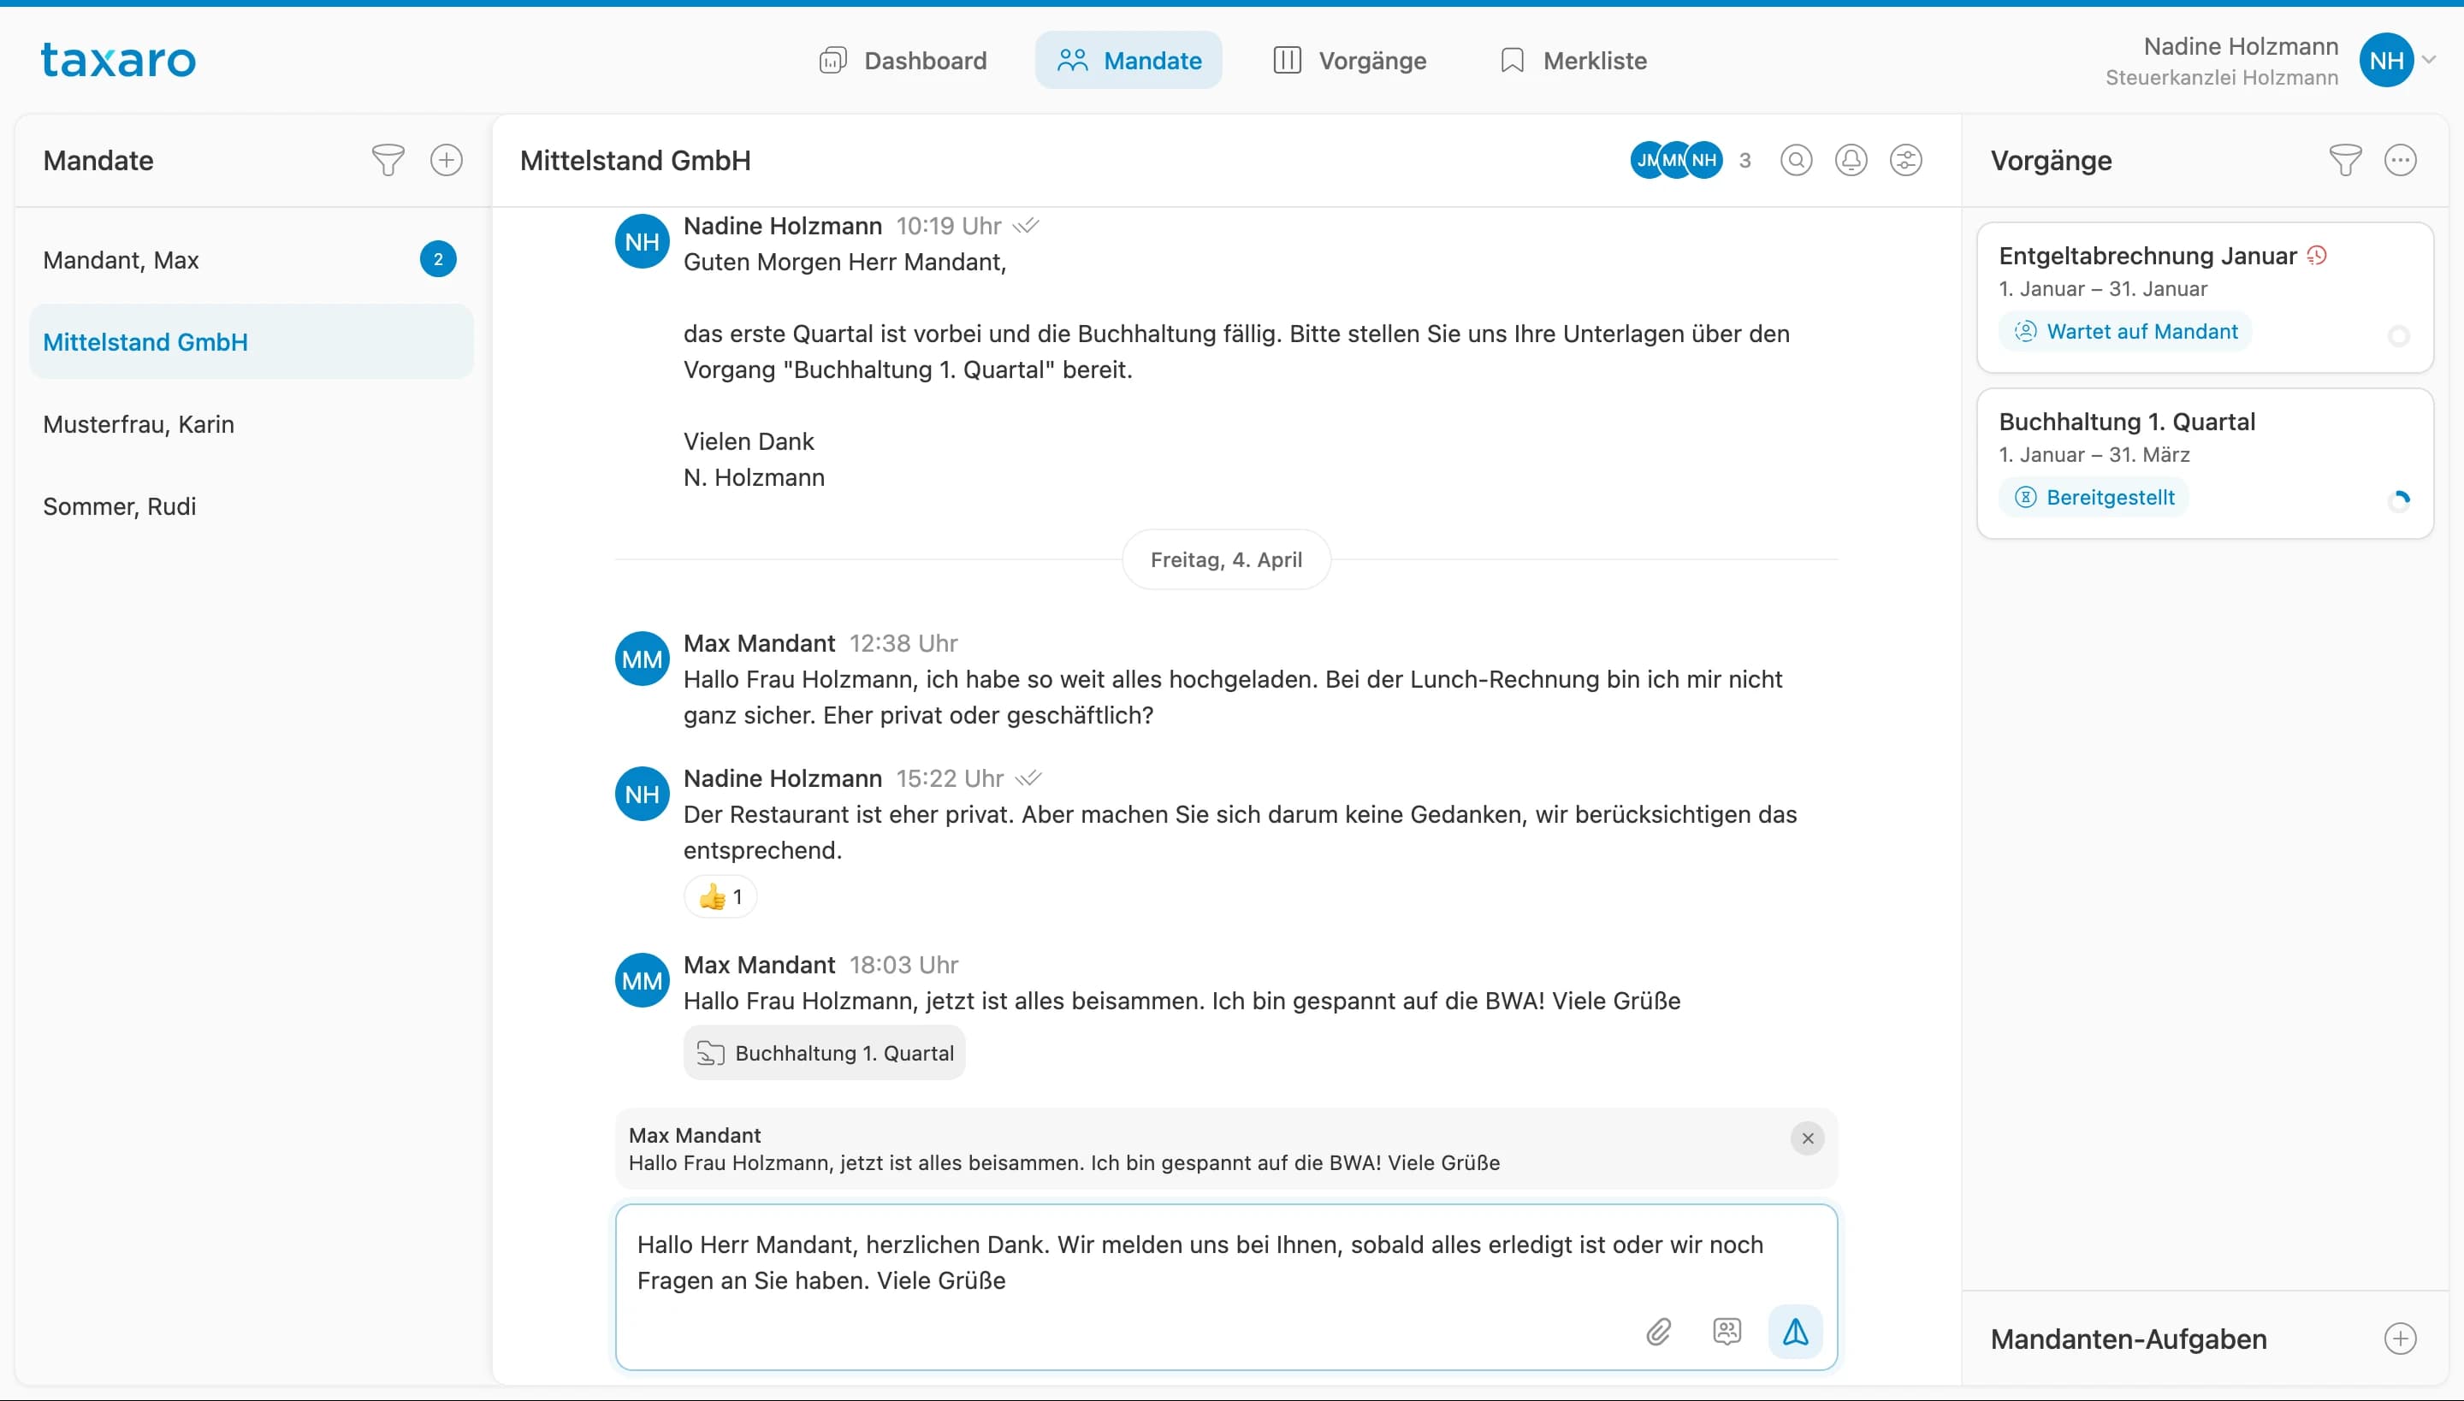Click the Wartet auf Mandant status badge
This screenshot has height=1401, width=2464.
(2125, 331)
